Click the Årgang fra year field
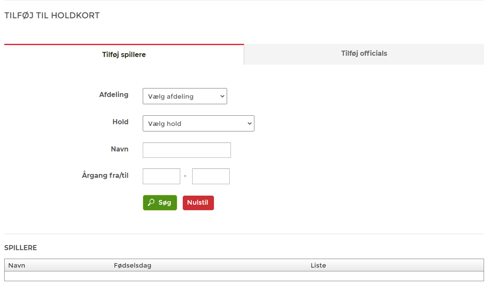 click(161, 177)
